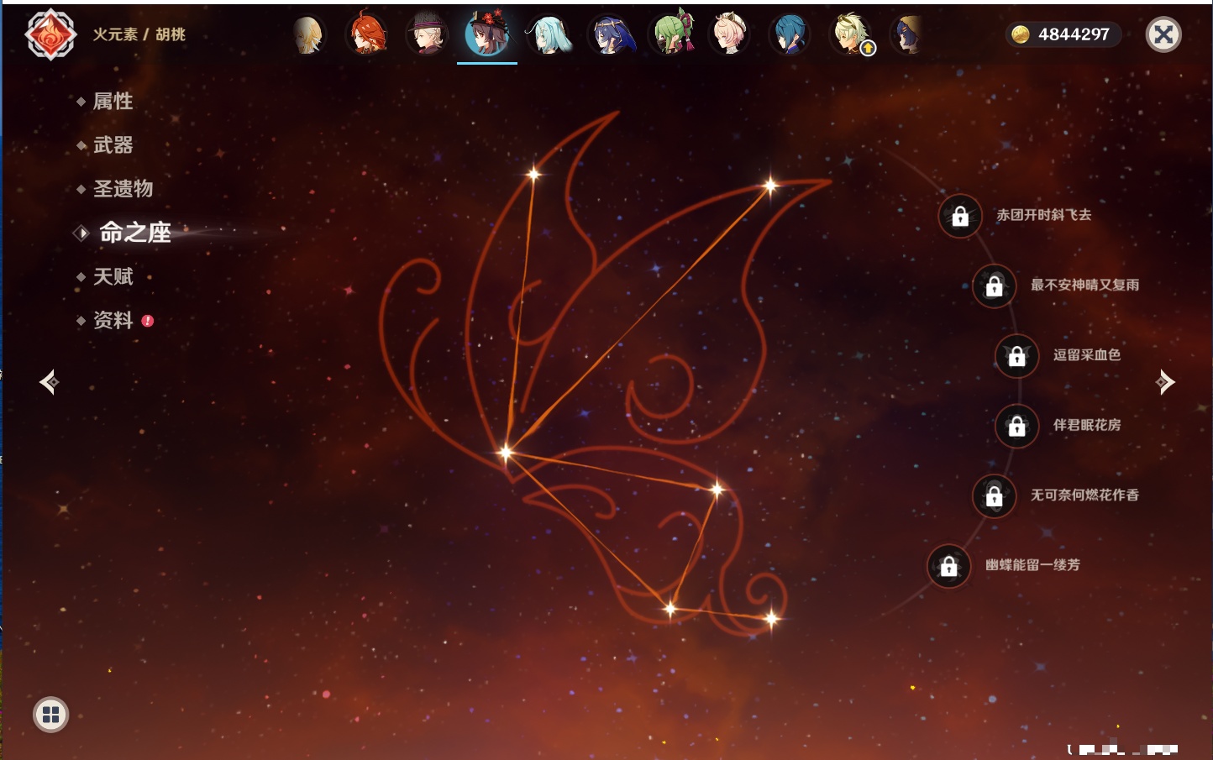Select the top-hat character avatar
Viewport: 1213px width, 760px height.
click(427, 35)
